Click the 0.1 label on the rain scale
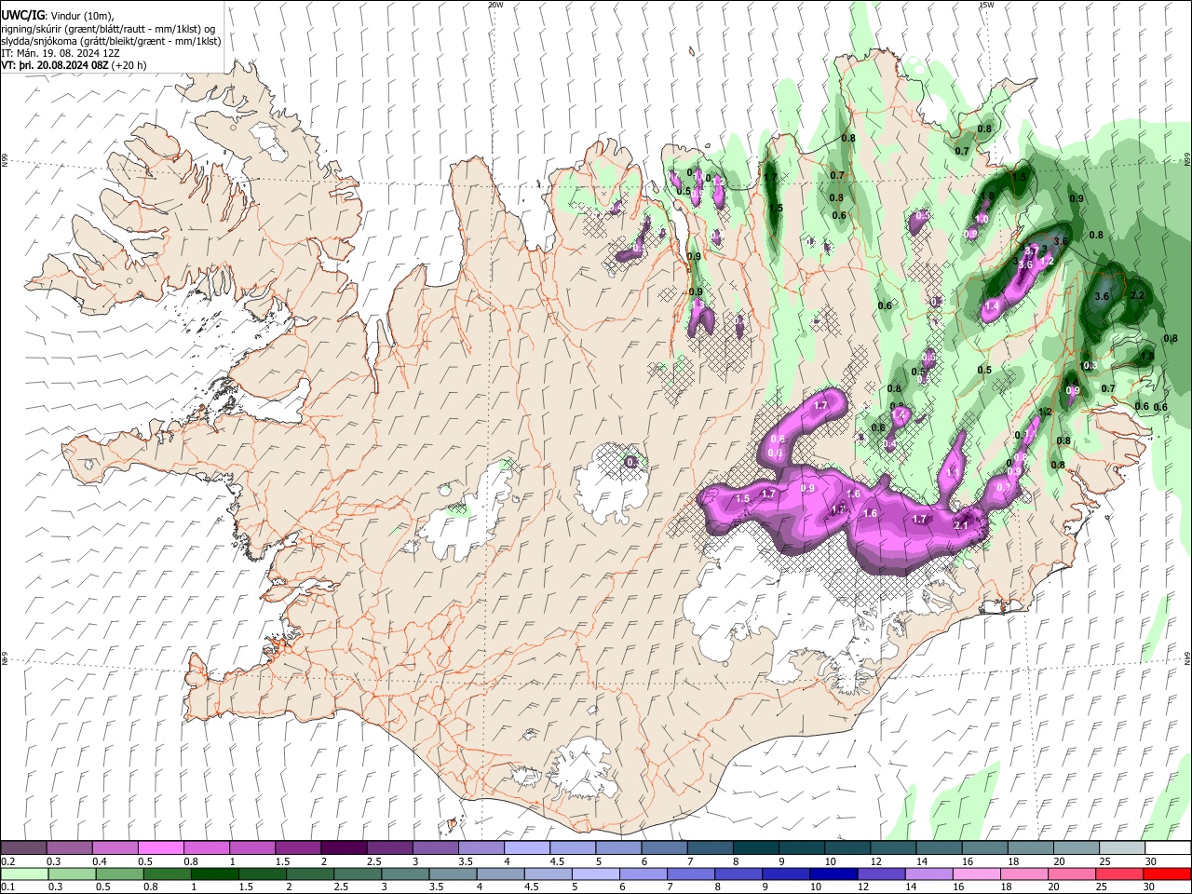Image resolution: width=1192 pixels, height=894 pixels. tap(8, 887)
